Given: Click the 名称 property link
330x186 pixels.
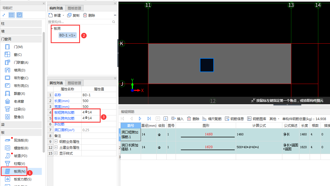Looking at the screenshot, I should pos(58,95).
